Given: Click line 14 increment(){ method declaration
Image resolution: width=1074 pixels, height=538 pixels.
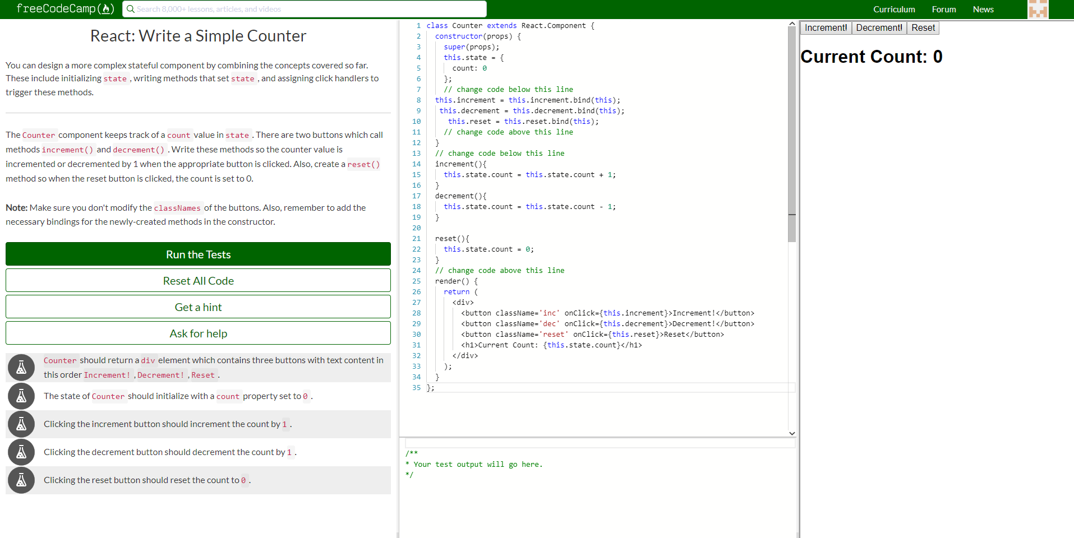Looking at the screenshot, I should [460, 164].
